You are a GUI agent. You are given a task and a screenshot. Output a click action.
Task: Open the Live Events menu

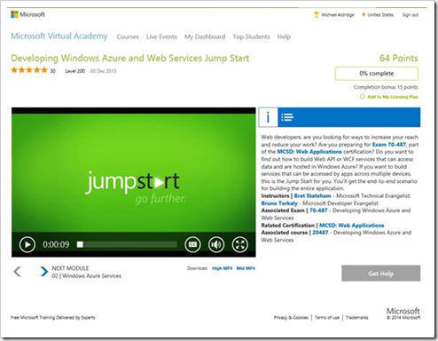pos(161,36)
